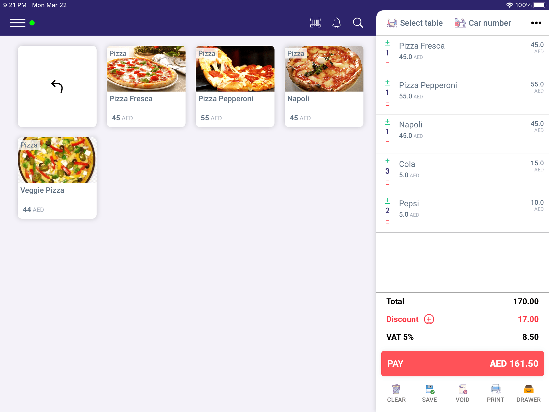Screen dimensions: 549x412
Task: Decrease Pepsi quantity with minus
Action: pos(388,222)
